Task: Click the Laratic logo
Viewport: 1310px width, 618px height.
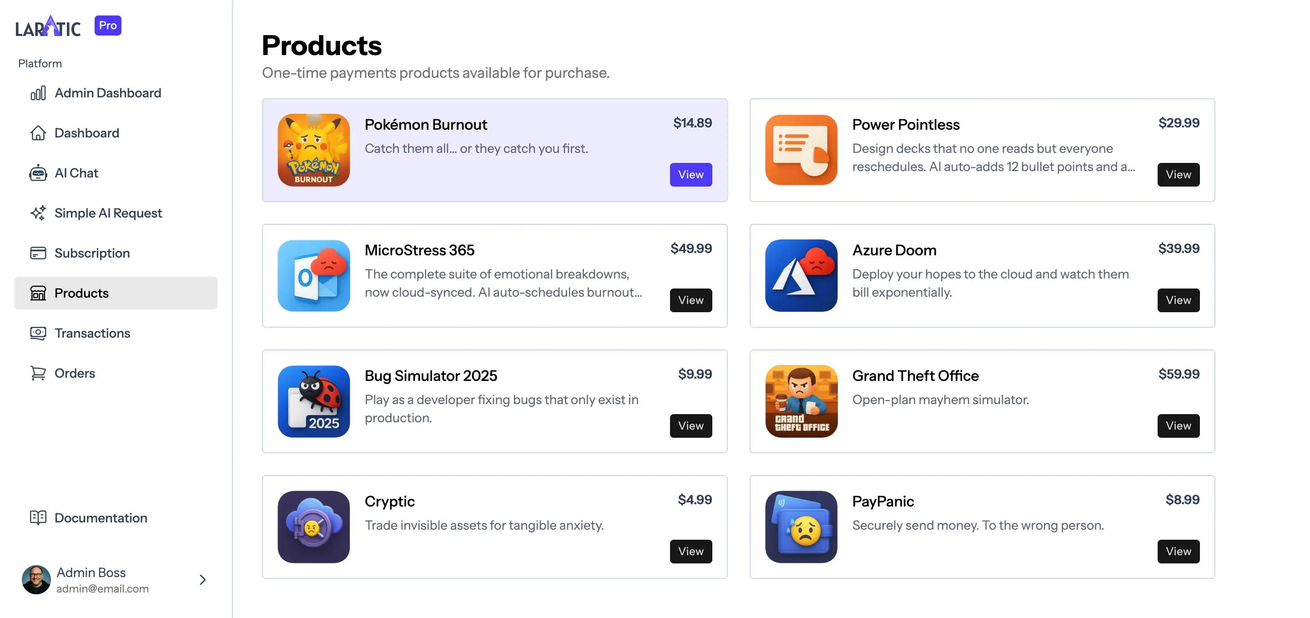Action: click(x=48, y=25)
